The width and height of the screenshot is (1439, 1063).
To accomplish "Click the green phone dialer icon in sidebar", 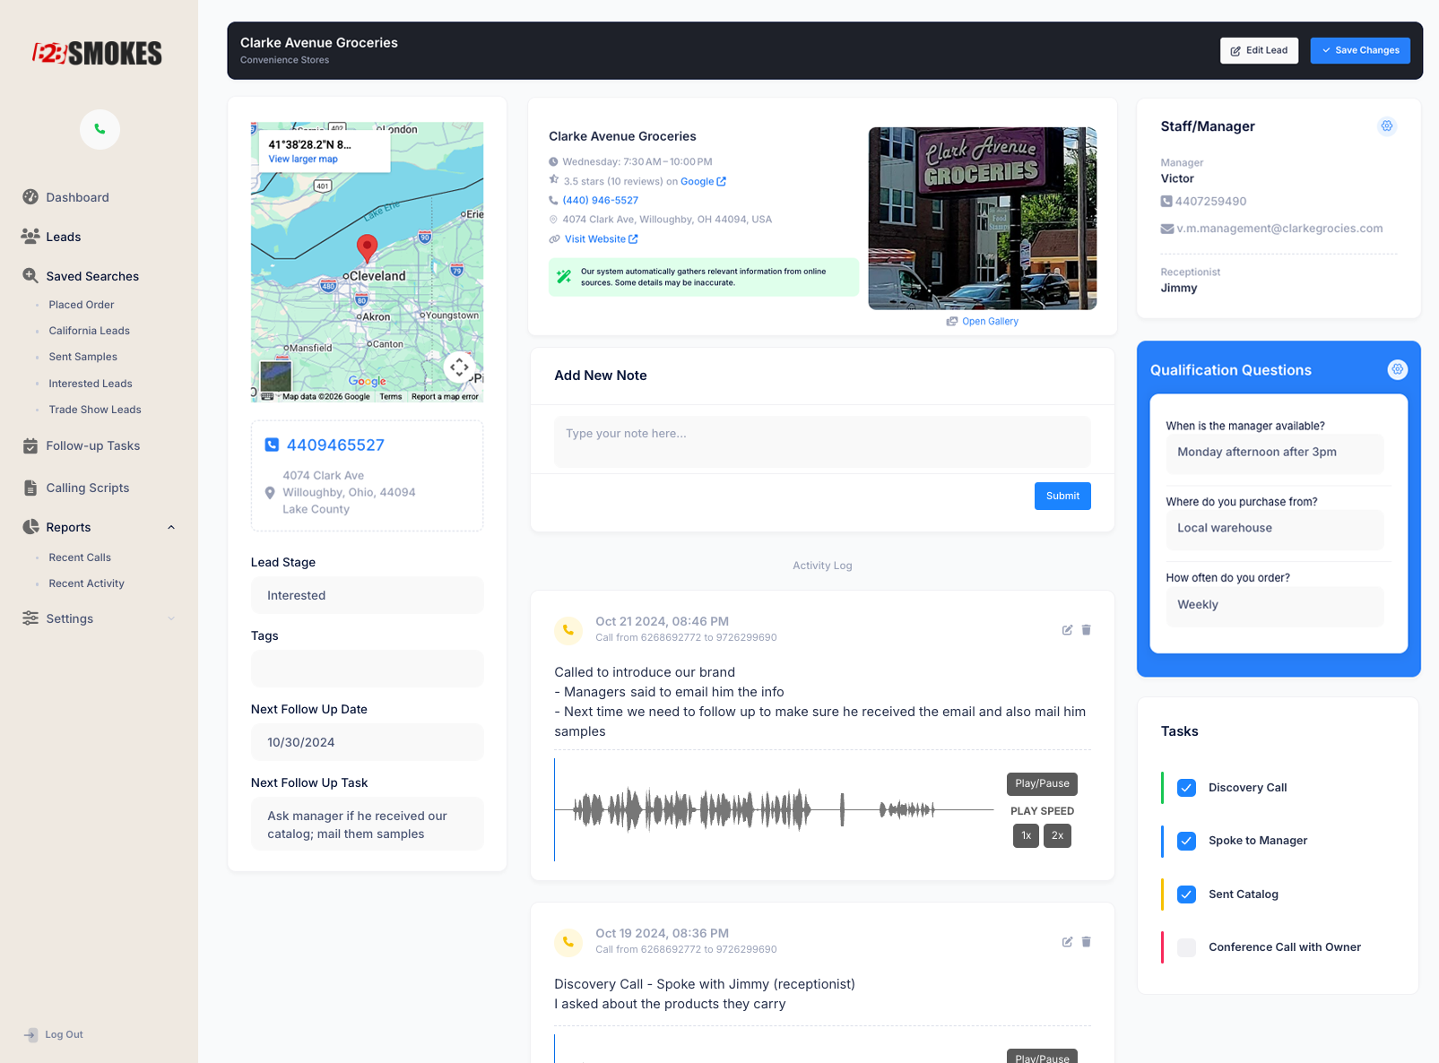I will point(100,129).
